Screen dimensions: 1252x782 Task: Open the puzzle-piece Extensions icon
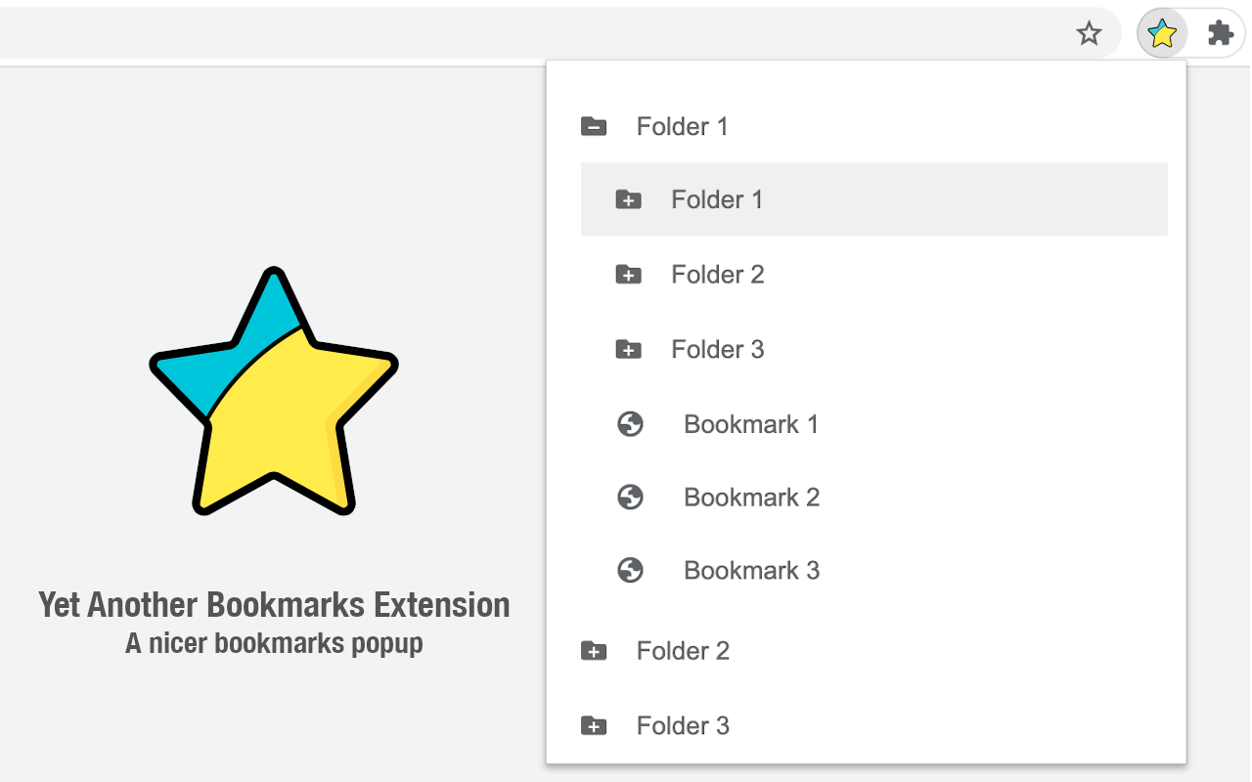[x=1220, y=34]
